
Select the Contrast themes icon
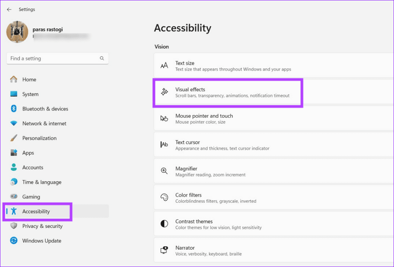point(165,224)
